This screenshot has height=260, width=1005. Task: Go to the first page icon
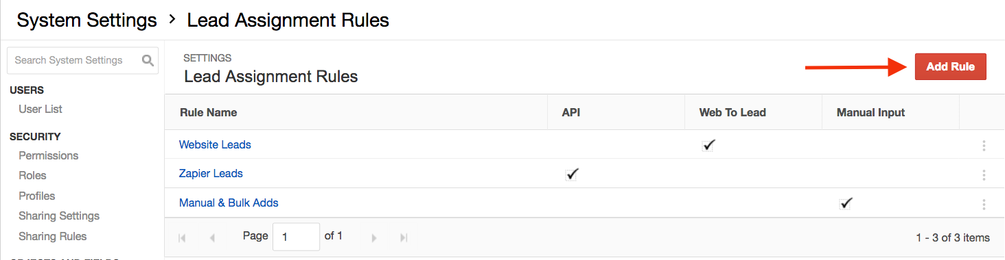click(x=183, y=237)
